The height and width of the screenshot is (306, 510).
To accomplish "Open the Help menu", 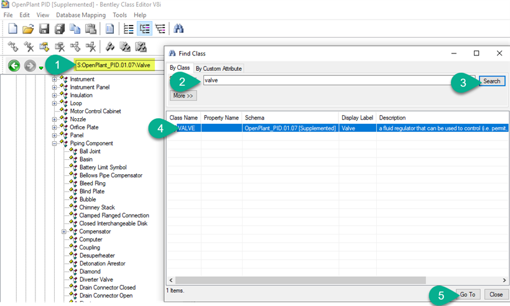I will tap(140, 15).
